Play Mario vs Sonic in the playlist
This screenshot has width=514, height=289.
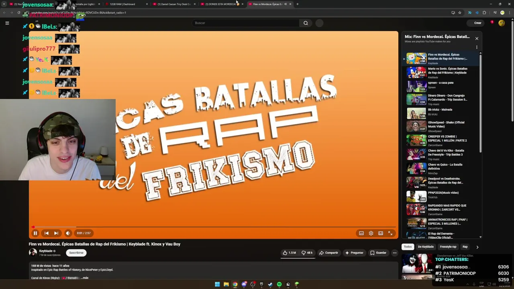click(x=441, y=72)
